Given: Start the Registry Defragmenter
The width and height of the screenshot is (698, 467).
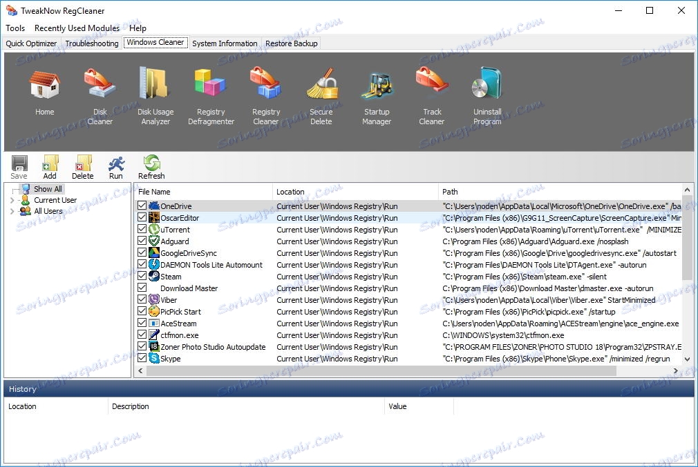Looking at the screenshot, I should tap(211, 97).
